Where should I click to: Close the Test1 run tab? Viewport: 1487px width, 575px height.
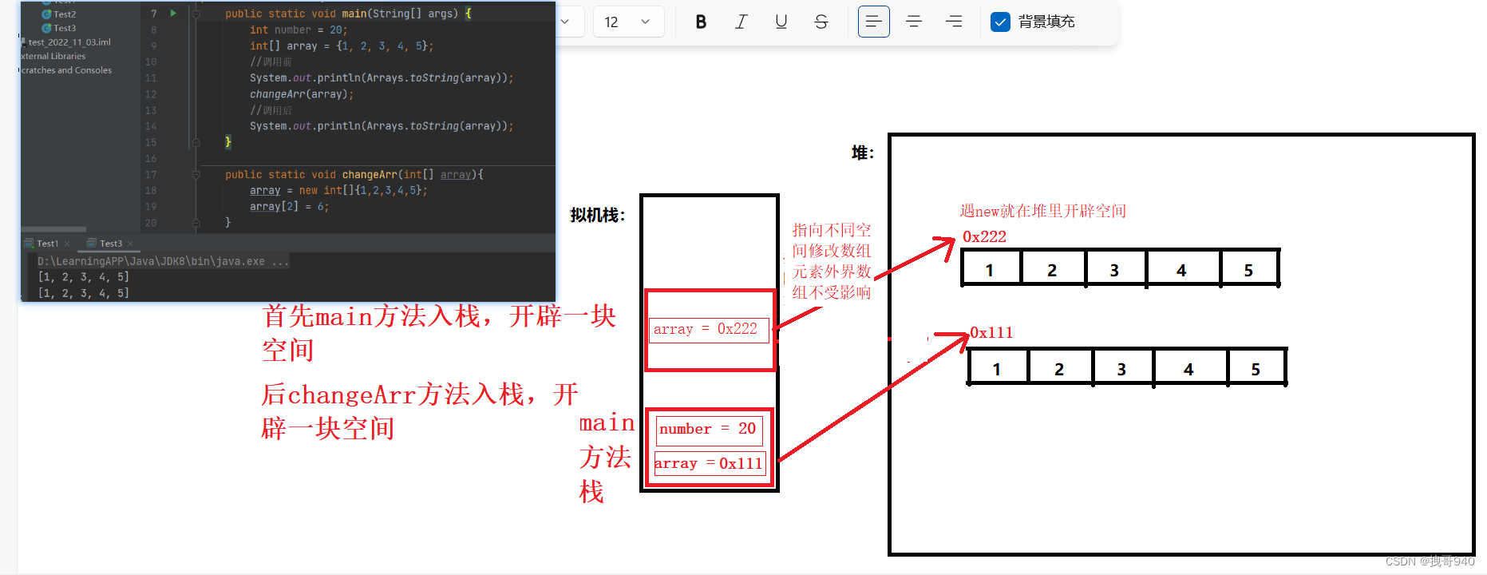click(x=67, y=244)
